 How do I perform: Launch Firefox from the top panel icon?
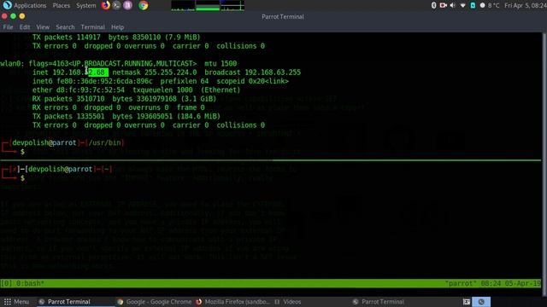click(x=106, y=5)
